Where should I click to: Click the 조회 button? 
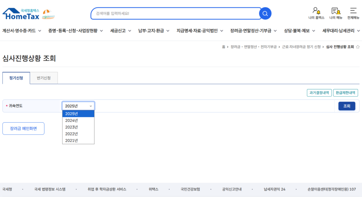[347, 106]
